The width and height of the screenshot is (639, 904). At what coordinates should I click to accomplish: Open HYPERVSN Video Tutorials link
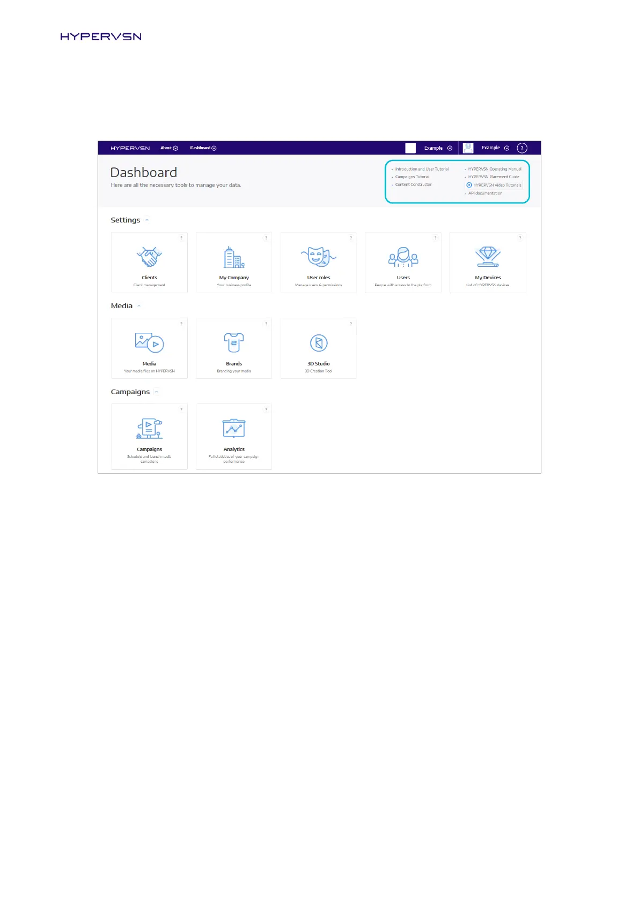(494, 185)
